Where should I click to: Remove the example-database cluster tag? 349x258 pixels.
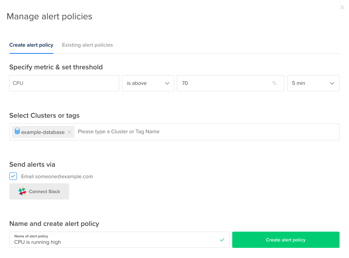pos(70,132)
